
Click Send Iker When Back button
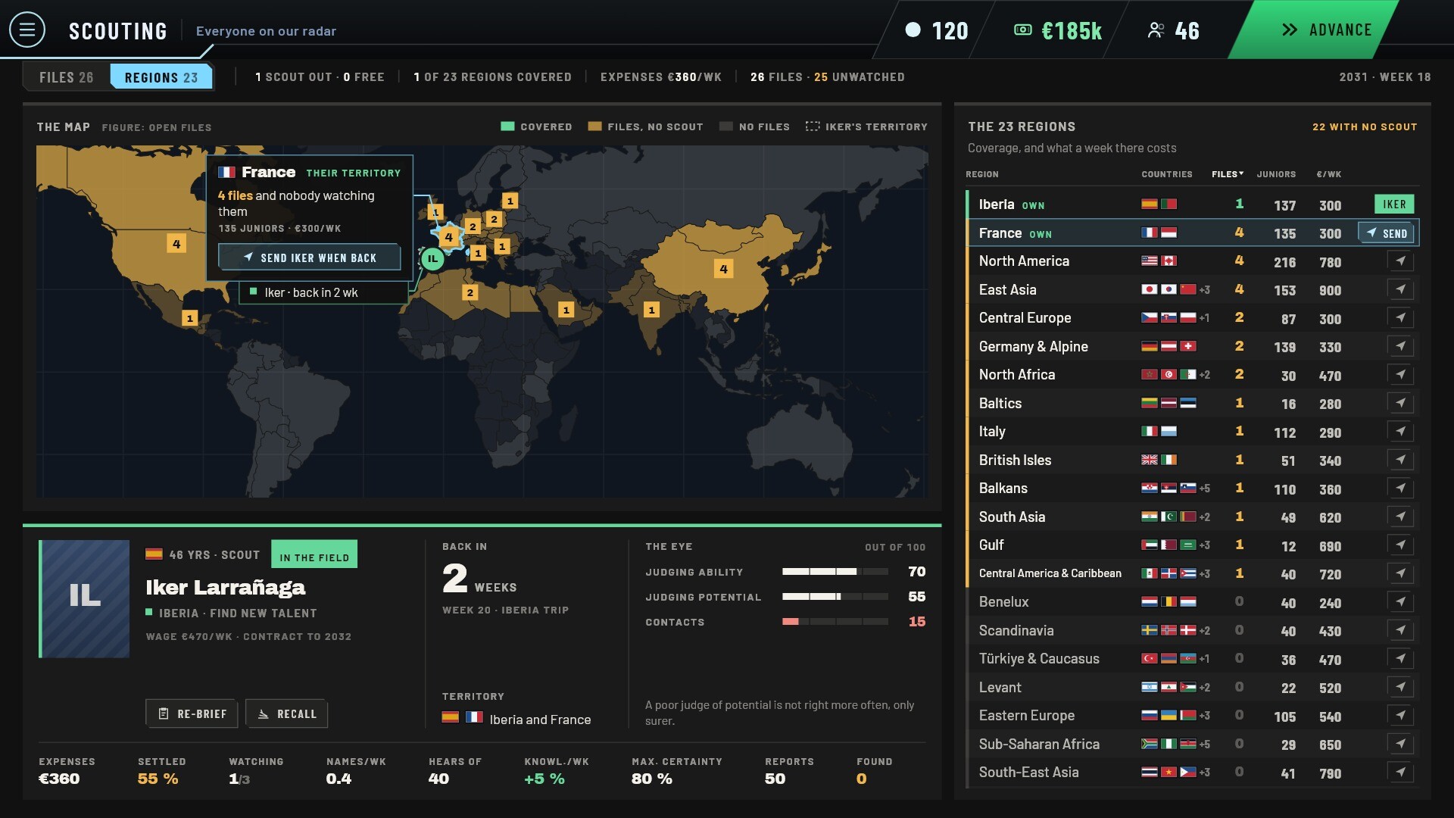(x=310, y=258)
